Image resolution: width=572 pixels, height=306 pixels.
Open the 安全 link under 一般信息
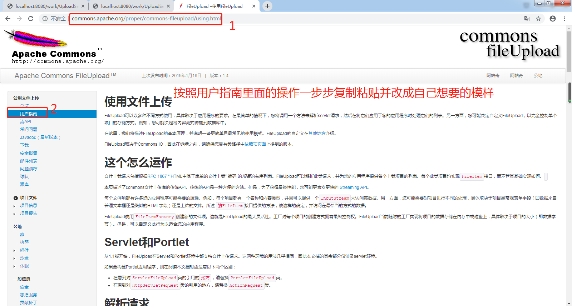pos(24,287)
